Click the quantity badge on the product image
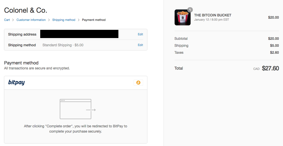Viewport: 283px width, 146px height. pyautogui.click(x=190, y=10)
